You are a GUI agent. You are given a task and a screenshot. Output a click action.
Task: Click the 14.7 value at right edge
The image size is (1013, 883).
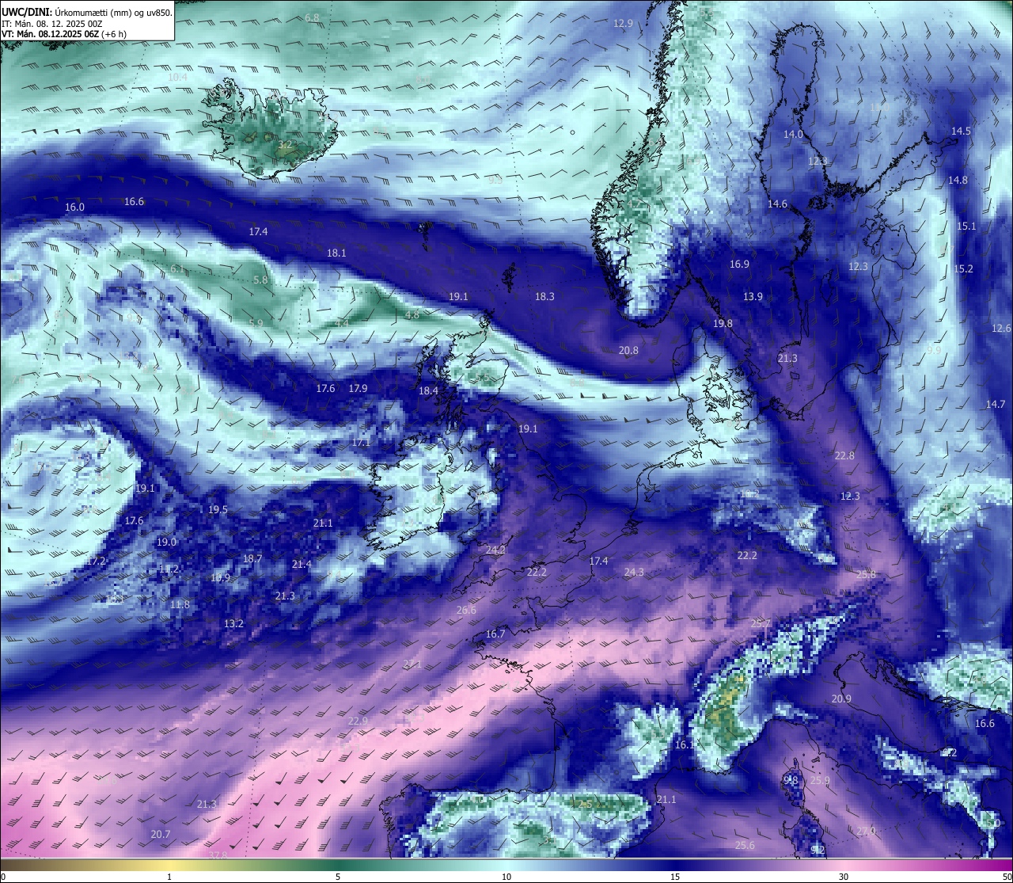pyautogui.click(x=996, y=404)
